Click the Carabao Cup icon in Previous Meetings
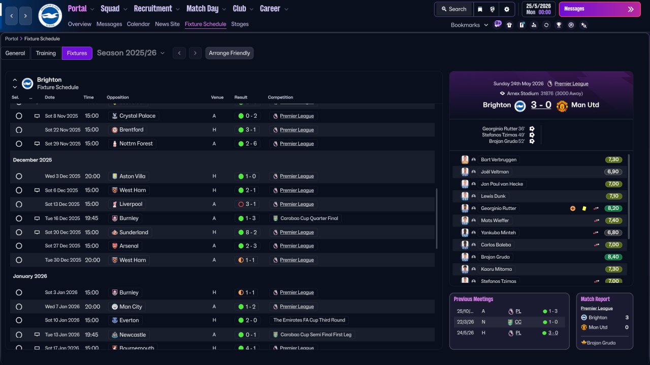 point(510,322)
